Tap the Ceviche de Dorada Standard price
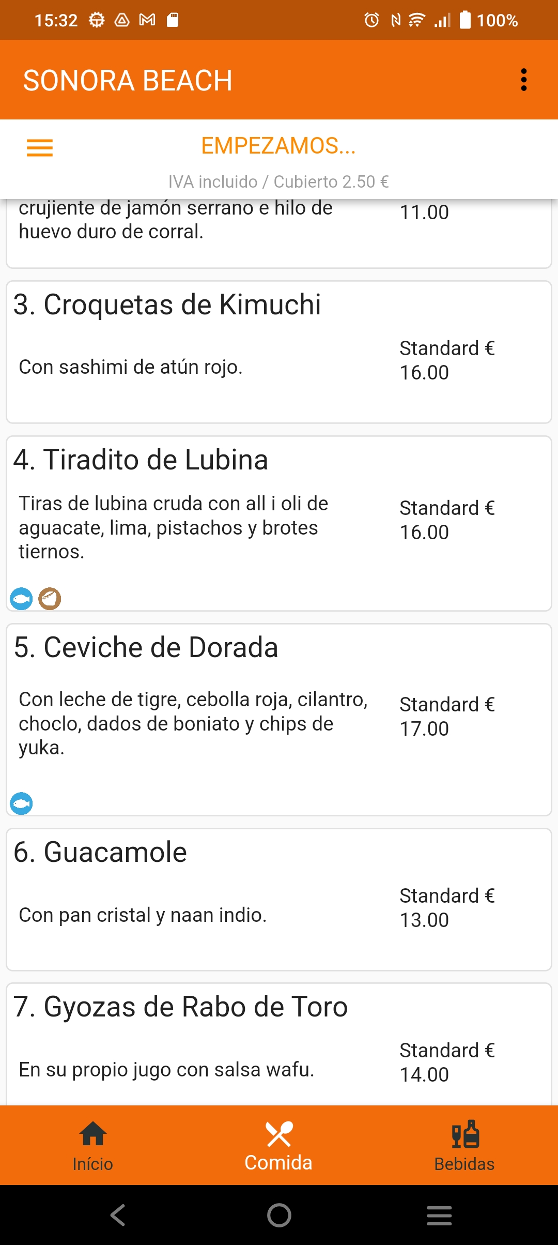558x1245 pixels. (x=447, y=716)
